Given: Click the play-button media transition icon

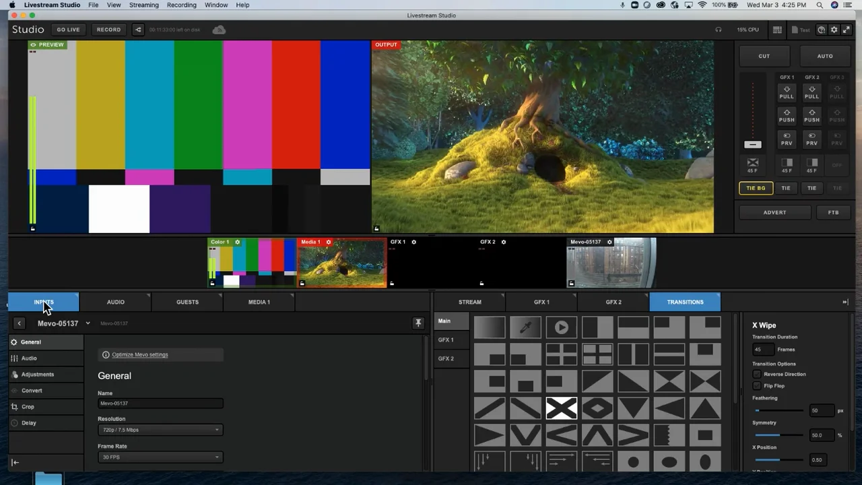Looking at the screenshot, I should pos(561,327).
